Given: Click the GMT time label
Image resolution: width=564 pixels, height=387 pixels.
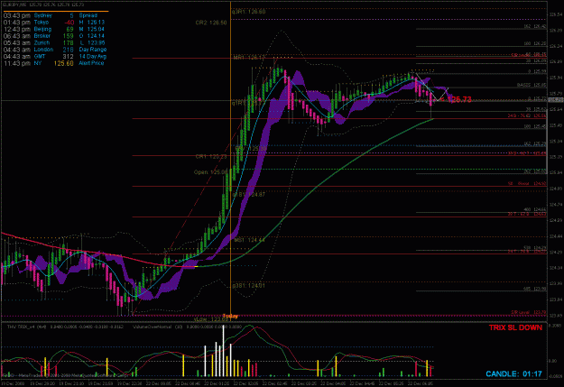Looking at the screenshot, I should (40, 57).
